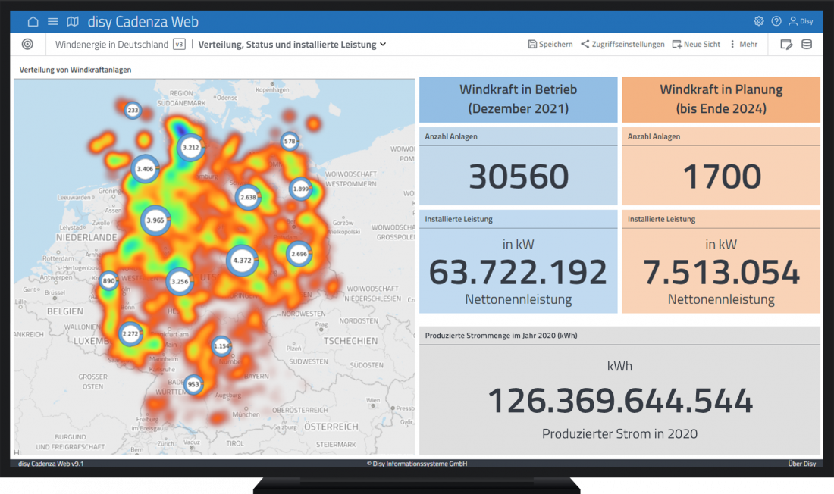Open the database stack icon
Viewport: 834px width, 494px height.
pyautogui.click(x=807, y=45)
